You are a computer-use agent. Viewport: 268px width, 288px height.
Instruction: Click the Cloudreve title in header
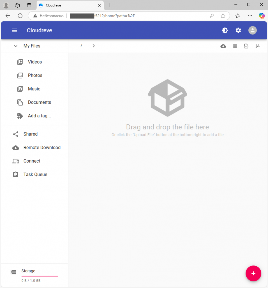[x=39, y=30]
